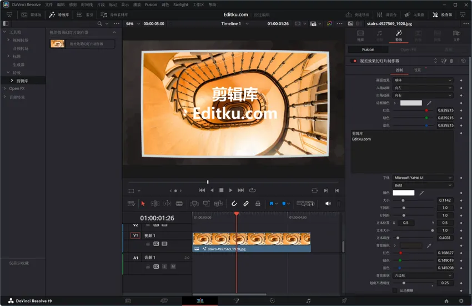The height and width of the screenshot is (306, 472).
Task: Open effect in Fusion page wand icon
Action: [444, 61]
